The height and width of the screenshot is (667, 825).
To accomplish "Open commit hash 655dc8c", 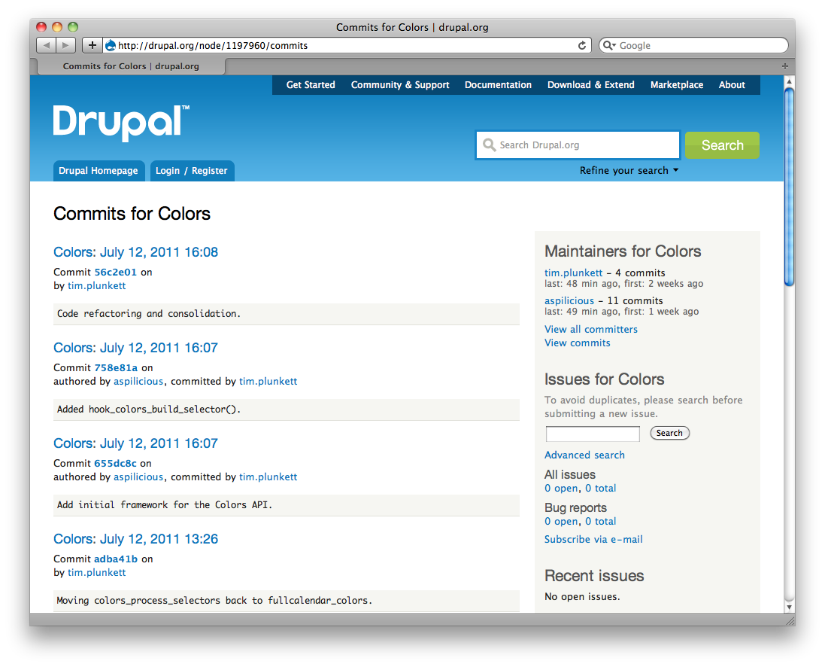I will tap(115, 463).
